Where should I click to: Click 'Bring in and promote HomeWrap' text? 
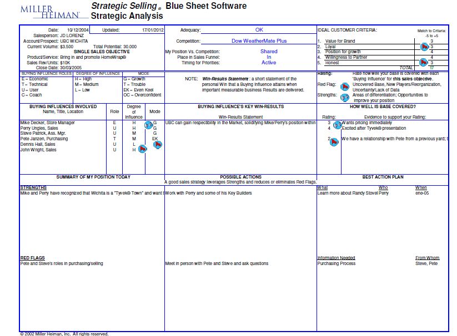[93, 57]
